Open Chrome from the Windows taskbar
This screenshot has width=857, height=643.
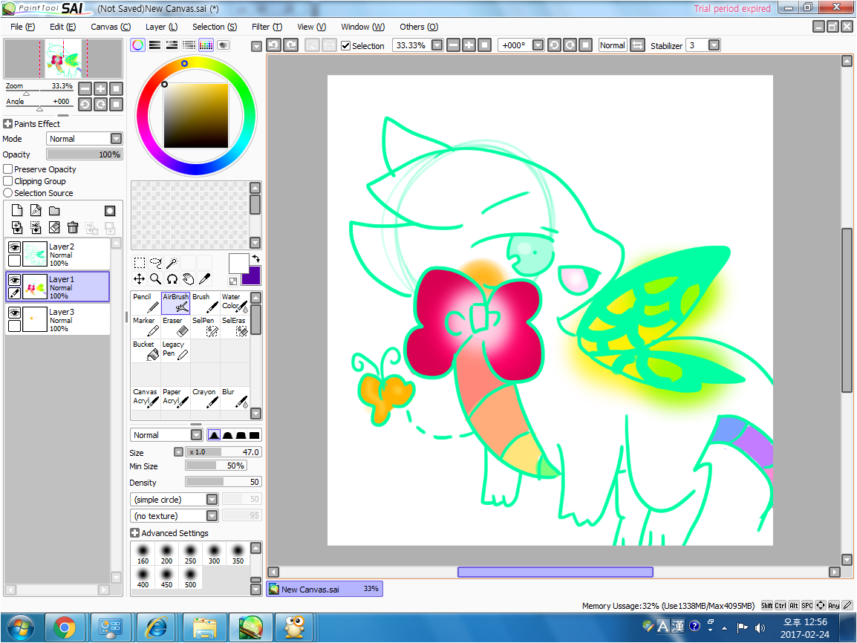point(65,627)
